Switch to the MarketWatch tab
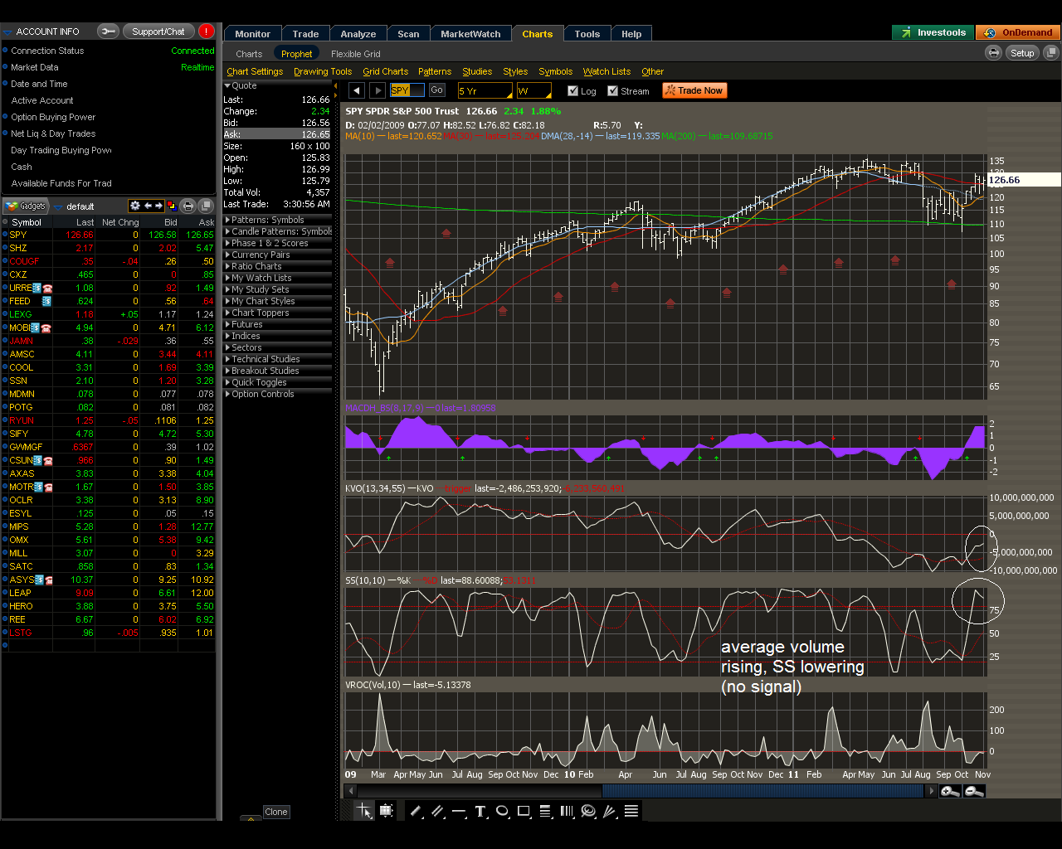This screenshot has width=1062, height=849. [470, 34]
